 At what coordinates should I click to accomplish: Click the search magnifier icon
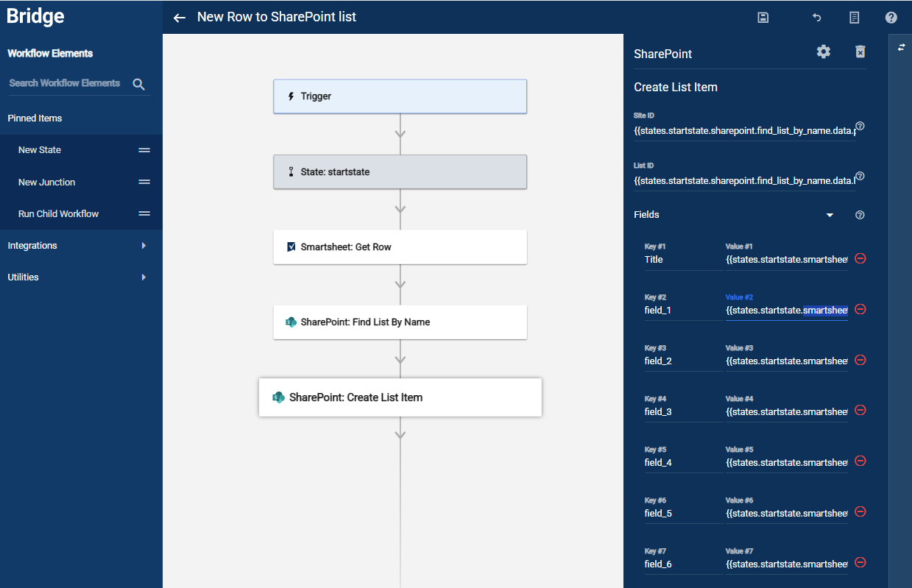(138, 84)
